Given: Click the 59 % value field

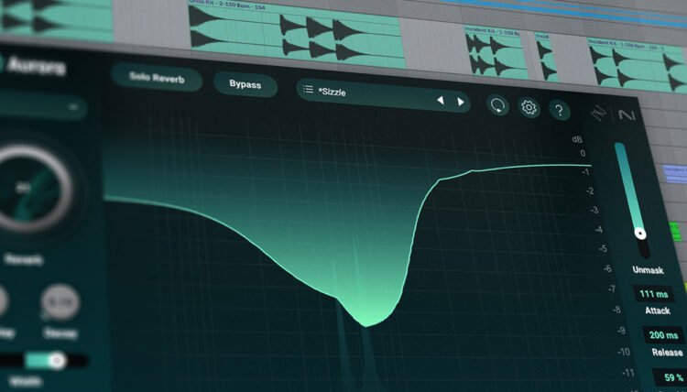Looking at the screenshot, I should (669, 376).
